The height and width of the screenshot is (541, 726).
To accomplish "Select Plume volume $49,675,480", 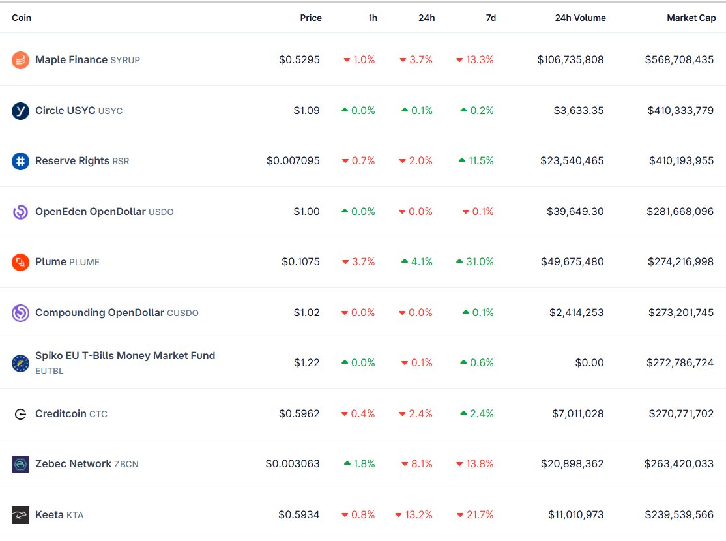I will (572, 261).
